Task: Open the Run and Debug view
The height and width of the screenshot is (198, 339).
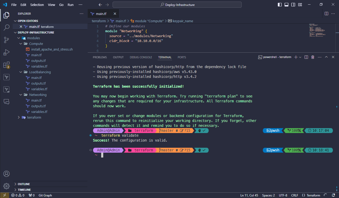Action: (x=6, y=52)
